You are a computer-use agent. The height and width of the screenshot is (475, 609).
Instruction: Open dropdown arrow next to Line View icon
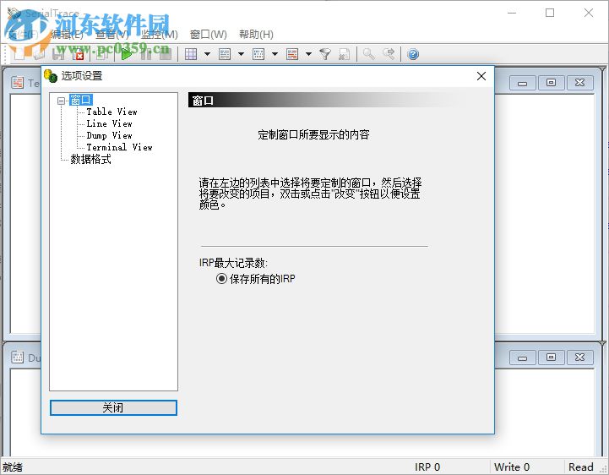[242, 54]
